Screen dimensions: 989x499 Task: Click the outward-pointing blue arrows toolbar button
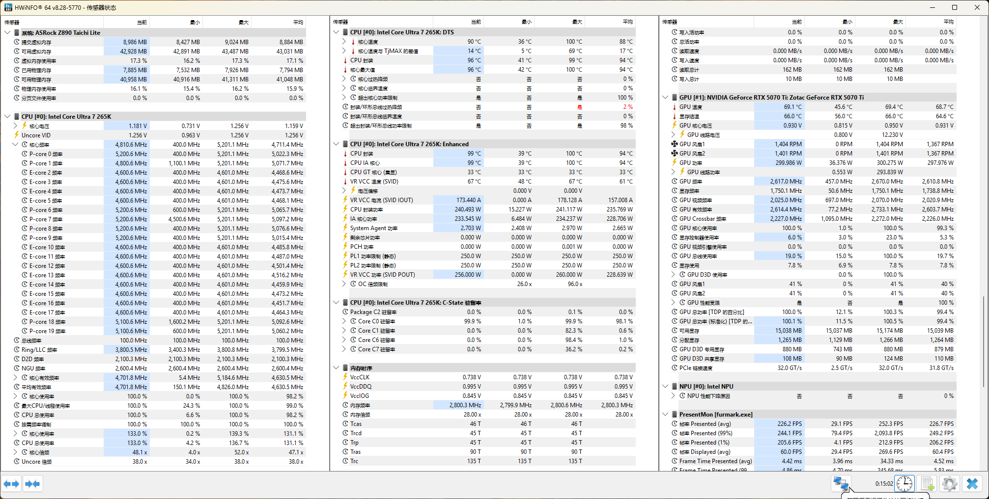point(11,484)
